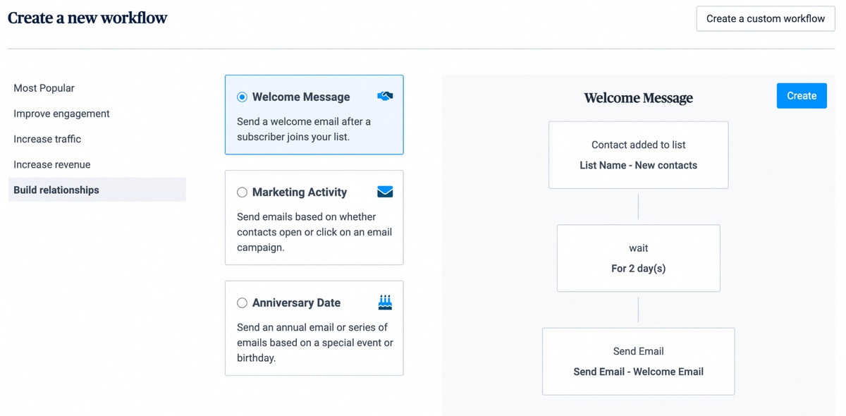Select the Welcome Message template card
The image size is (846, 416).
coord(314,127)
